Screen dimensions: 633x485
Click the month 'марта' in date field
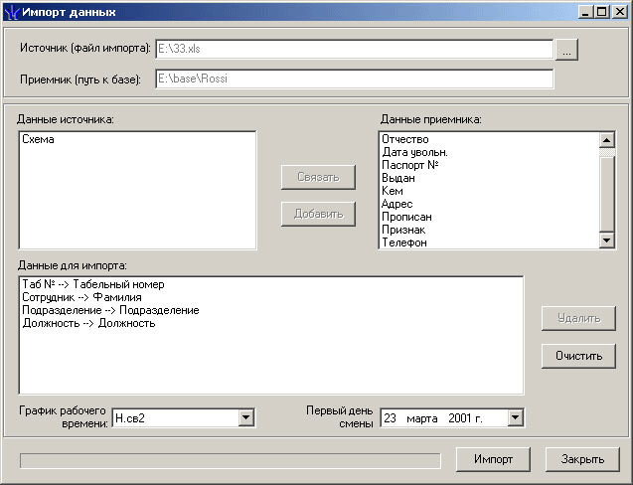click(x=422, y=418)
